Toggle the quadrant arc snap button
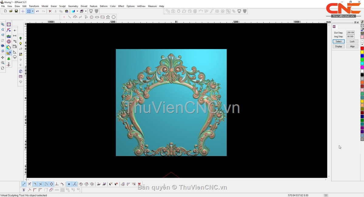364x197 pixels. pos(46,184)
